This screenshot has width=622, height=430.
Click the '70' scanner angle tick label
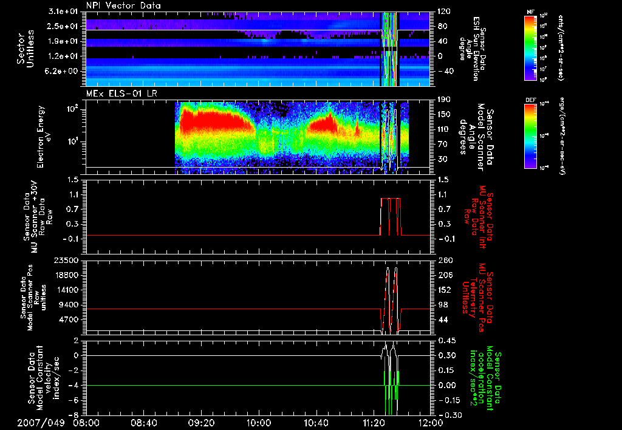443,144
